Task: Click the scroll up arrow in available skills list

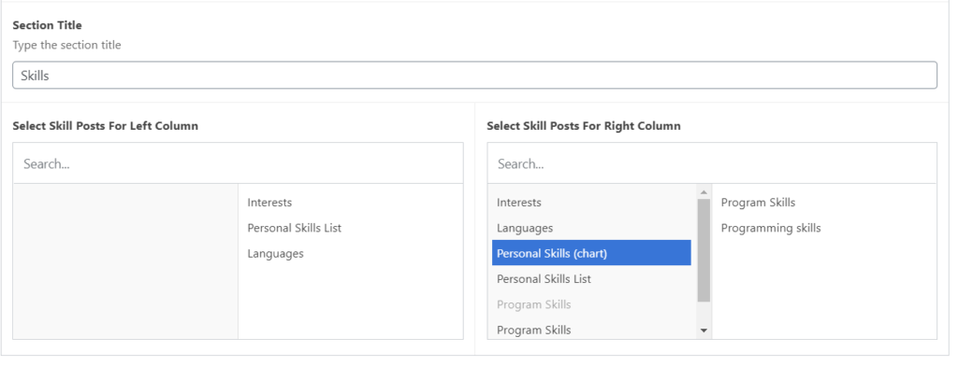Action: tap(704, 191)
